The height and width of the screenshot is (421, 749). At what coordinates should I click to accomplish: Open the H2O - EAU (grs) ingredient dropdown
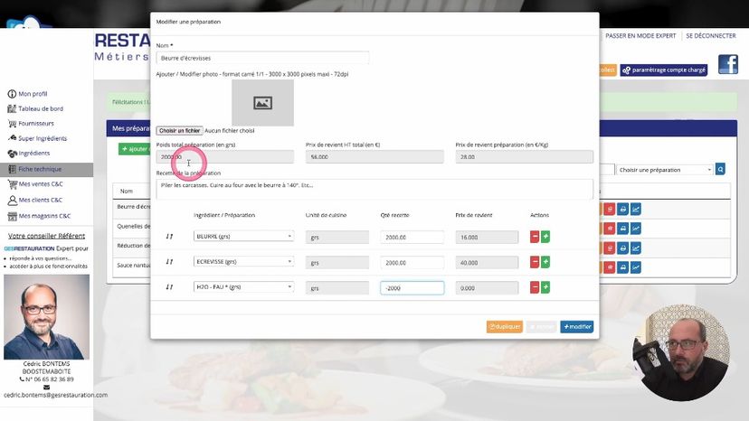tap(243, 286)
